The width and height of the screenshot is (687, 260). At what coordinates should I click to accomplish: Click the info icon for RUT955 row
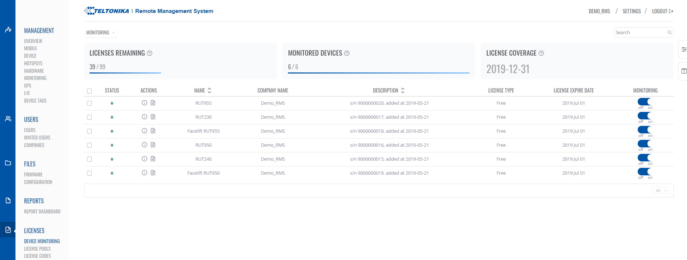[144, 103]
